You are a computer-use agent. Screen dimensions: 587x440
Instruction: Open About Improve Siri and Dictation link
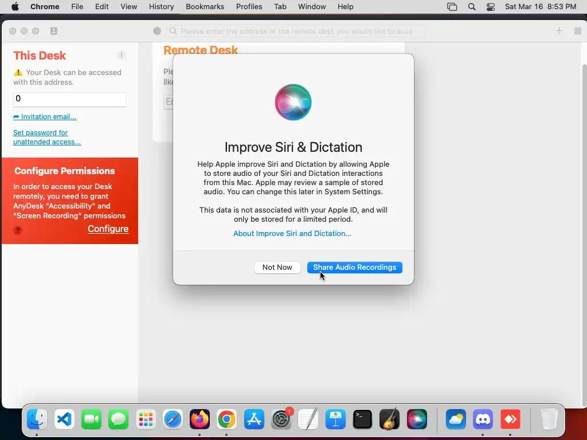(292, 234)
